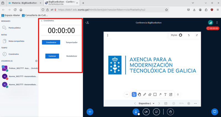Switch to the Temporizador tab

[72, 42]
